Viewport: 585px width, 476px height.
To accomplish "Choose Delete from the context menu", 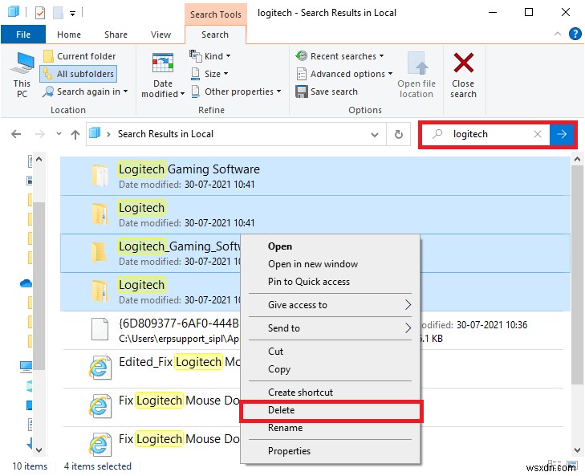I will 282,410.
